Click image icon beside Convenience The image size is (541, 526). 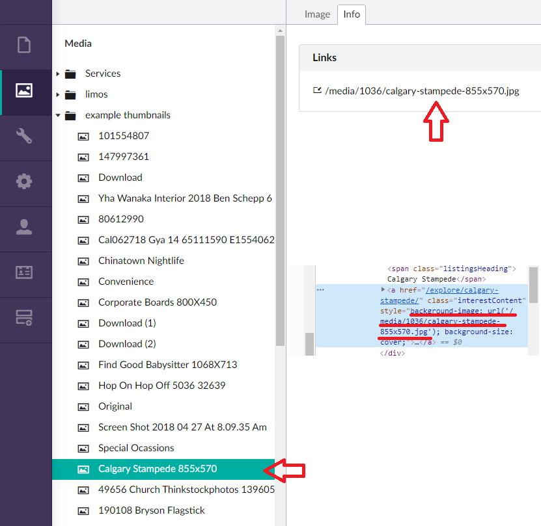click(x=83, y=282)
